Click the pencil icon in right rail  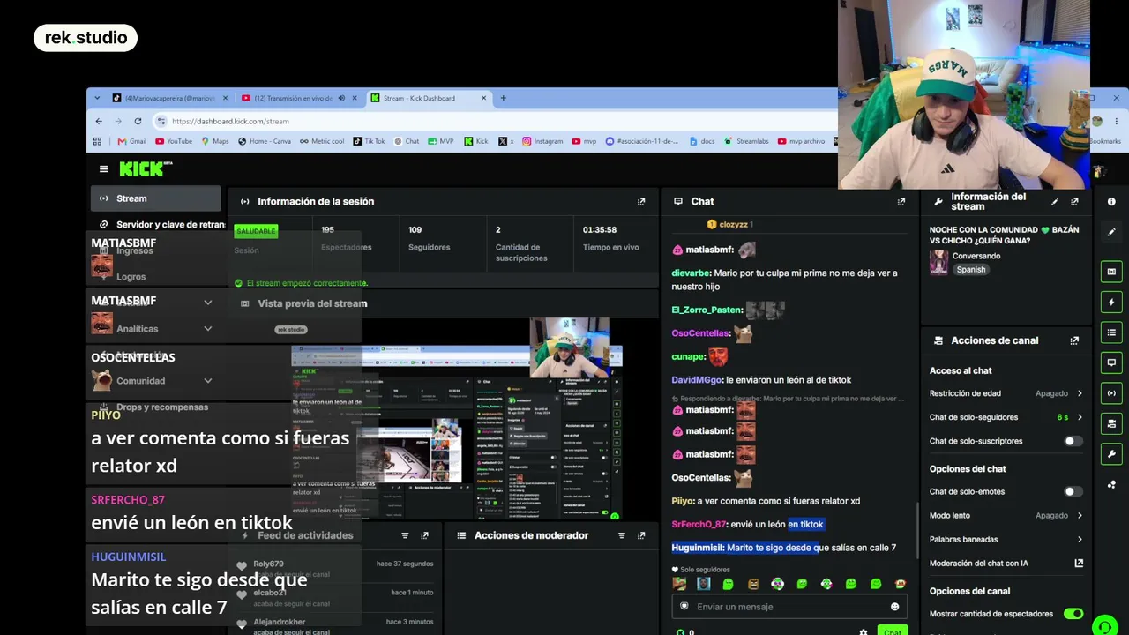click(1111, 232)
